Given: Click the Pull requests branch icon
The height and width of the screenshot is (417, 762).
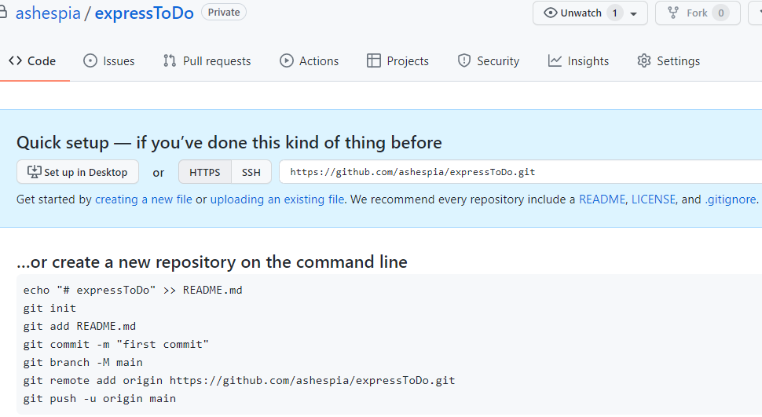Looking at the screenshot, I should click(170, 60).
